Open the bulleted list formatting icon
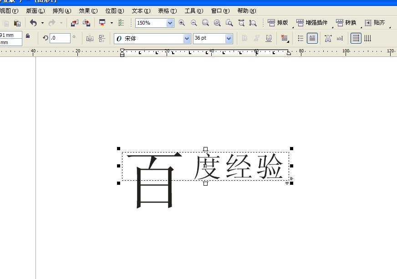The width and height of the screenshot is (397, 279). click(x=300, y=38)
